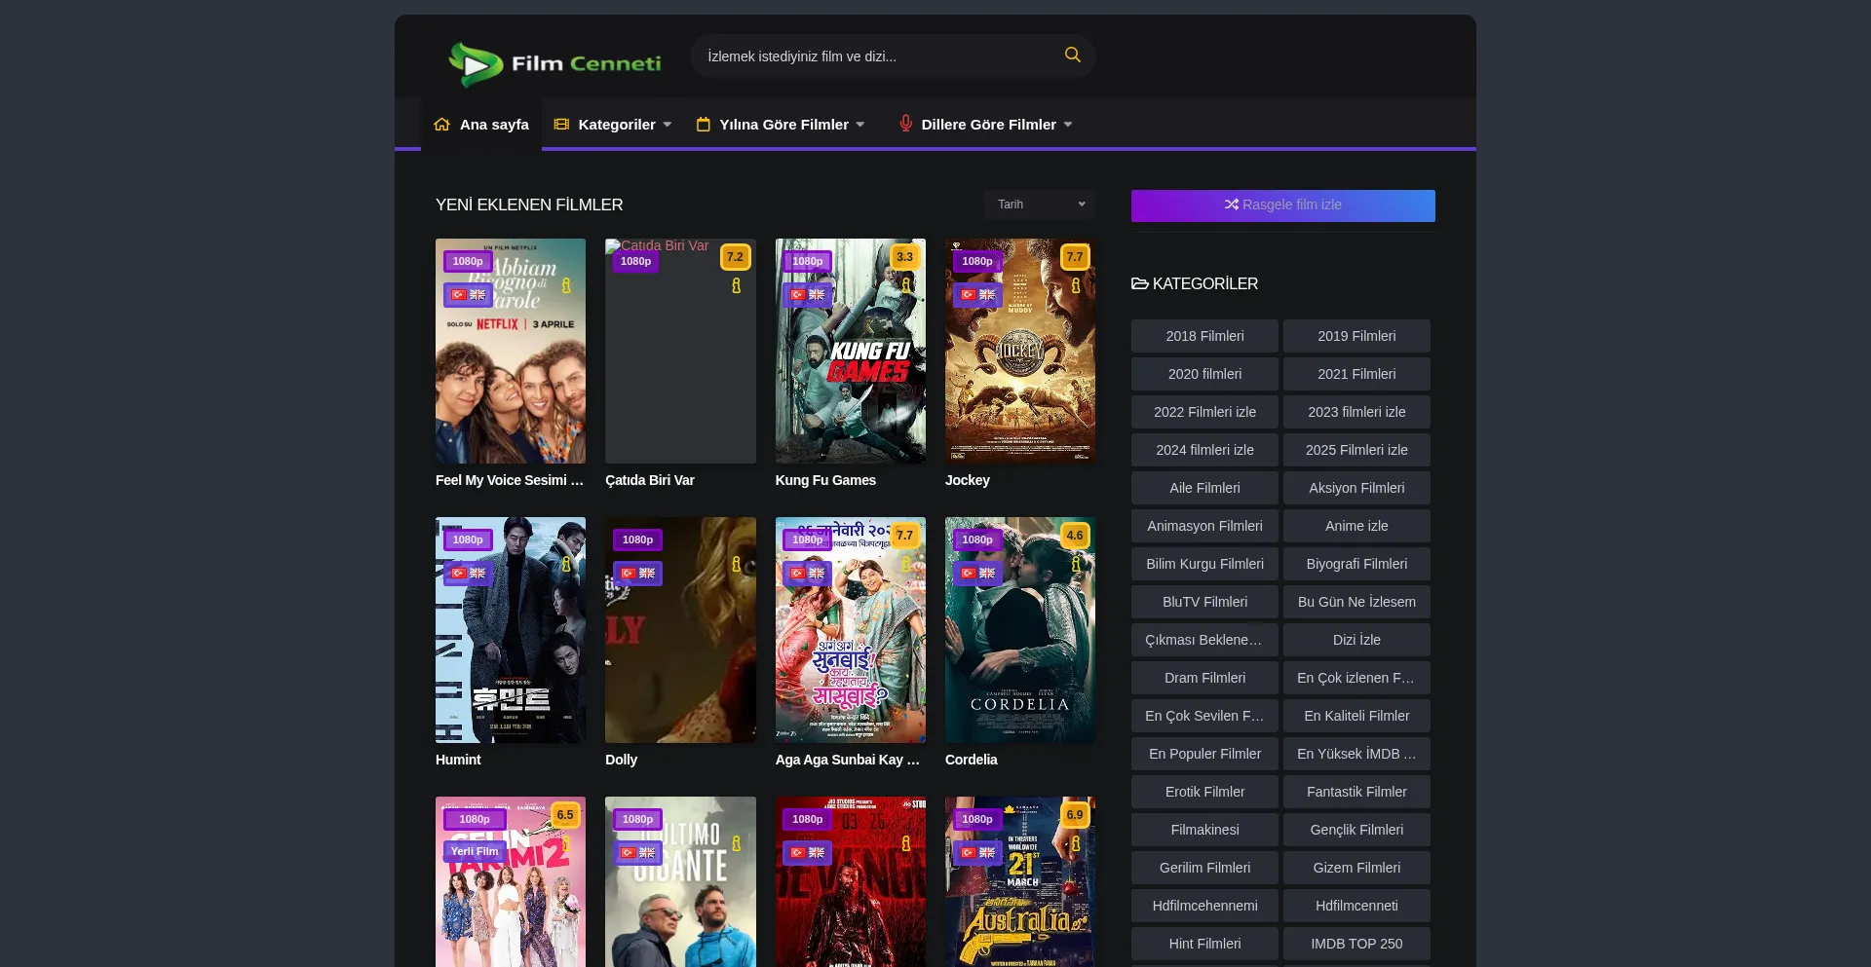Click the calendar icon beside Yılına Göre Filmler

click(x=704, y=125)
